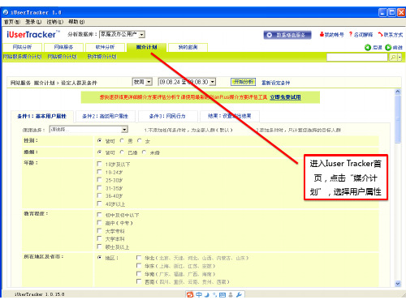Select the 条件1 基本用户属性 tab
The width and height of the screenshot is (406, 304).
(42, 116)
